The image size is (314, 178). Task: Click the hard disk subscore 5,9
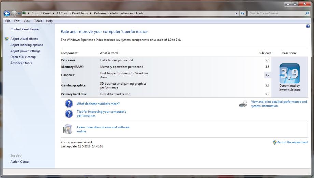coord(267,94)
